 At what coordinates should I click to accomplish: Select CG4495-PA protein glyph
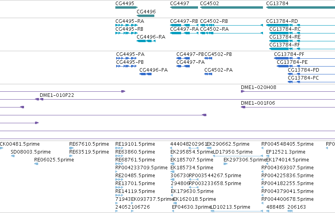[126, 58]
